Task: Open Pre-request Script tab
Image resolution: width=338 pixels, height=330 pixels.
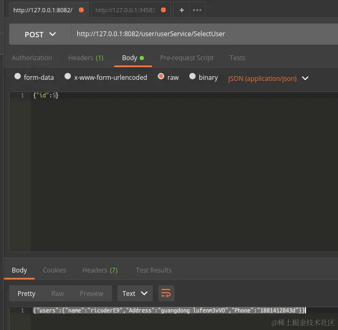Action: click(187, 58)
